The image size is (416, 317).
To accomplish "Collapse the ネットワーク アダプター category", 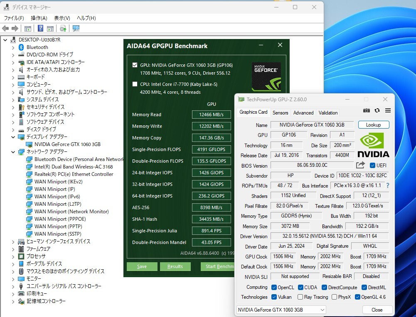I will 13,152.
